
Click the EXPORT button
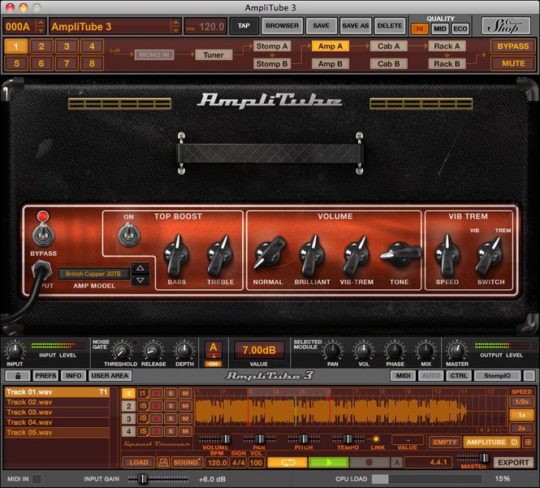click(x=513, y=462)
